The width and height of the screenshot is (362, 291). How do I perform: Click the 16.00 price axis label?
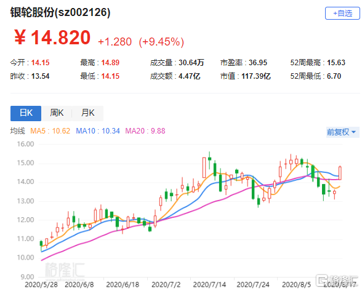[25, 144]
